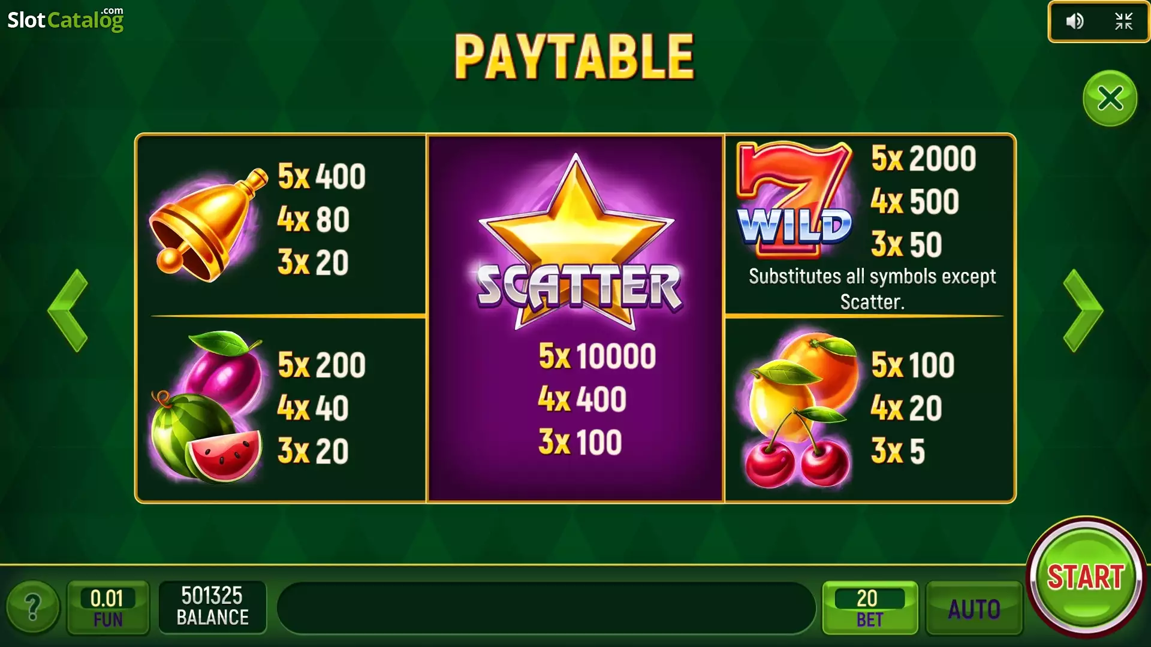Change coin value 0.01 FUN
Image resolution: width=1151 pixels, height=647 pixels.
point(108,607)
